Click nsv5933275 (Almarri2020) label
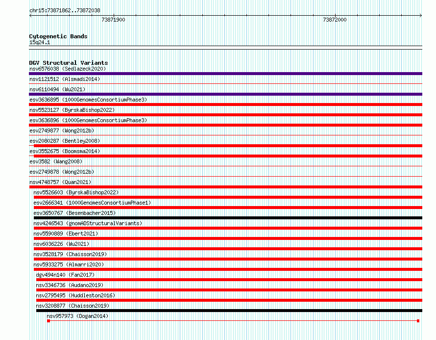436x340 pixels. coord(69,264)
